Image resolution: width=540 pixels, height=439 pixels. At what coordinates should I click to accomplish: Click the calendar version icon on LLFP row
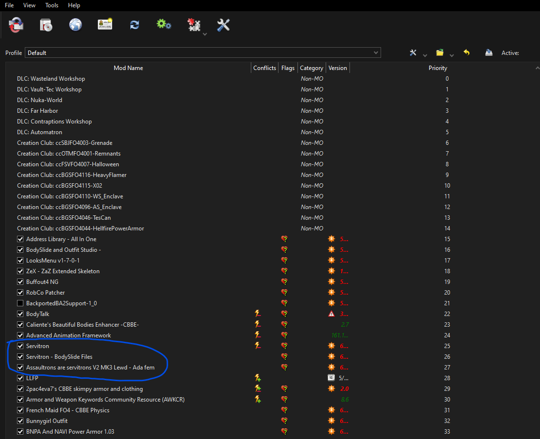[331, 378]
